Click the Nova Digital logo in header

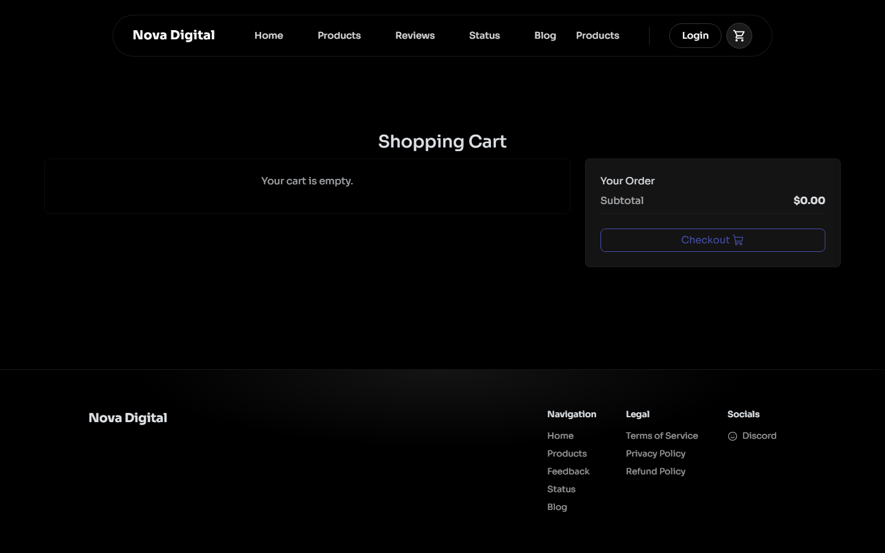point(174,36)
